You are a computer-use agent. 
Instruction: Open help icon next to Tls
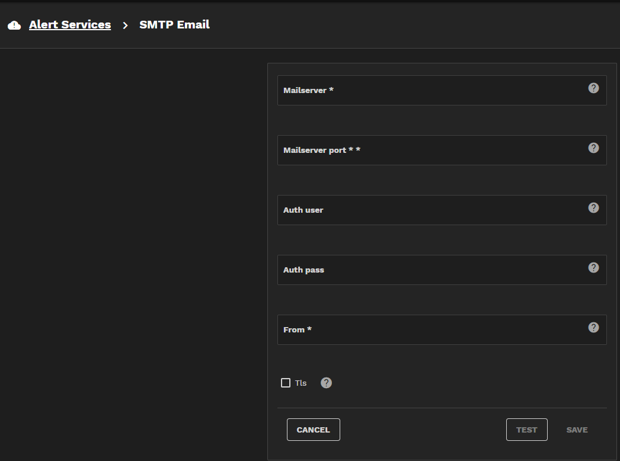[326, 383]
